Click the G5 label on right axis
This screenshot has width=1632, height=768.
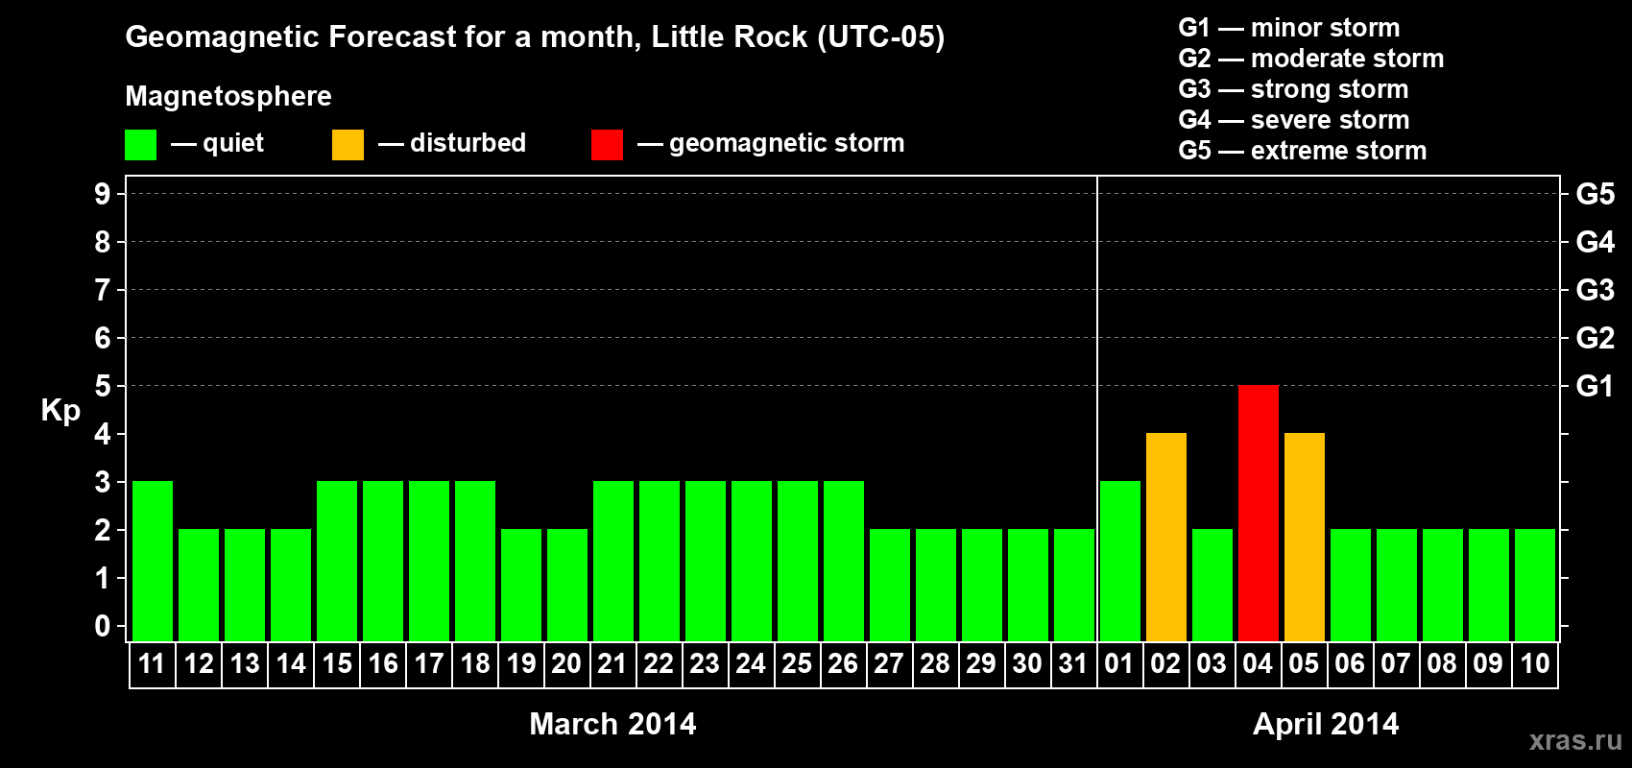1595,194
